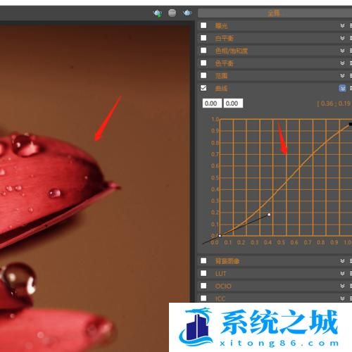Click the 全局 globals header bar
Viewport: 352px width, 352px height.
(x=275, y=13)
